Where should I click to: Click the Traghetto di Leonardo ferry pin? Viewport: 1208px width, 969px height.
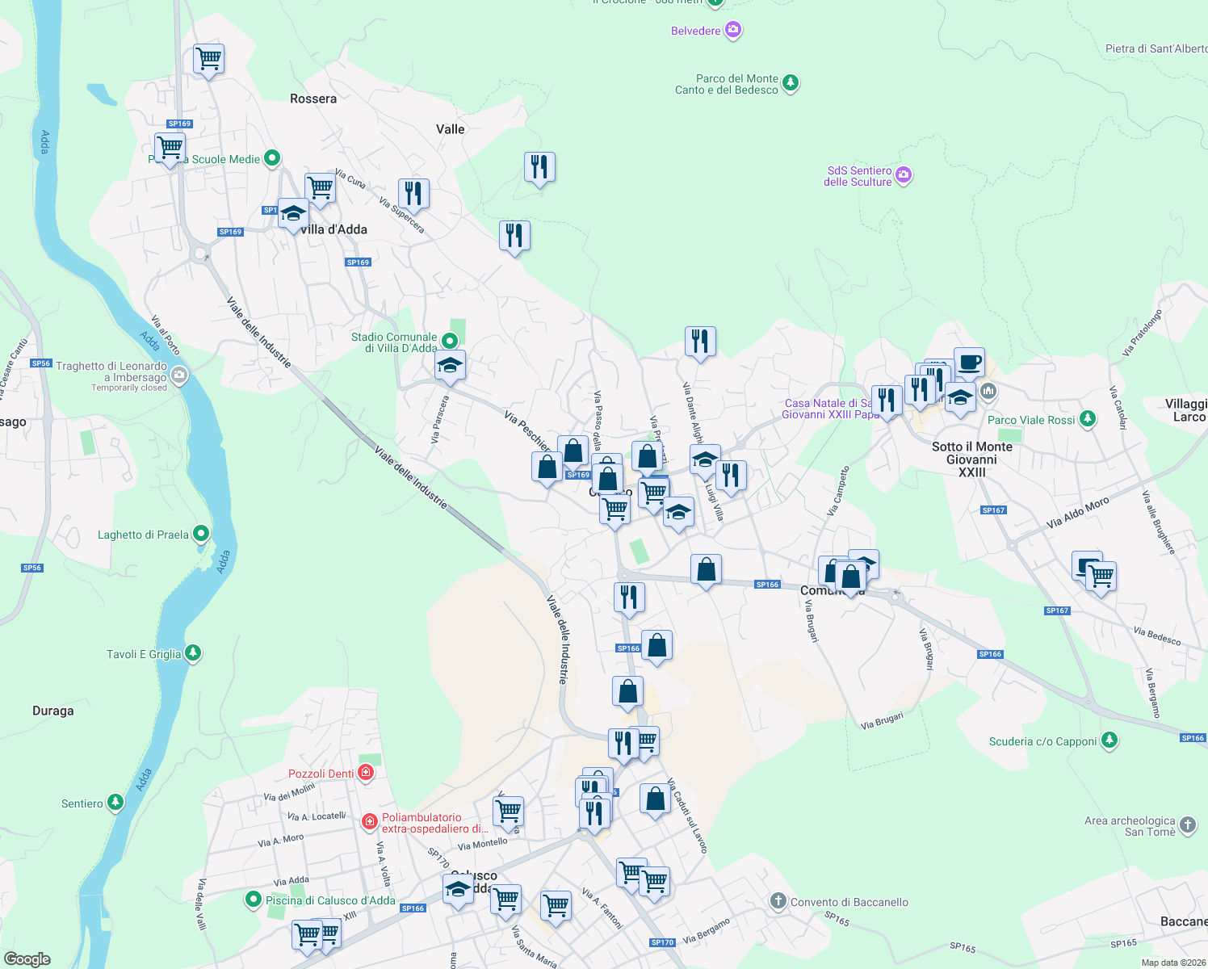pos(179,375)
